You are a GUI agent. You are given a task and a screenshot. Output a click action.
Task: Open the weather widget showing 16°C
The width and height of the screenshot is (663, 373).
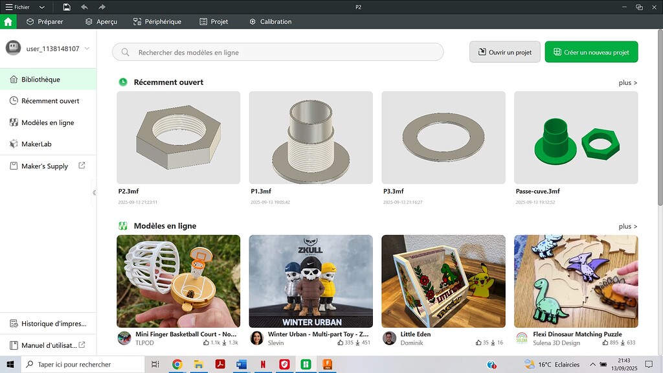[x=552, y=364]
